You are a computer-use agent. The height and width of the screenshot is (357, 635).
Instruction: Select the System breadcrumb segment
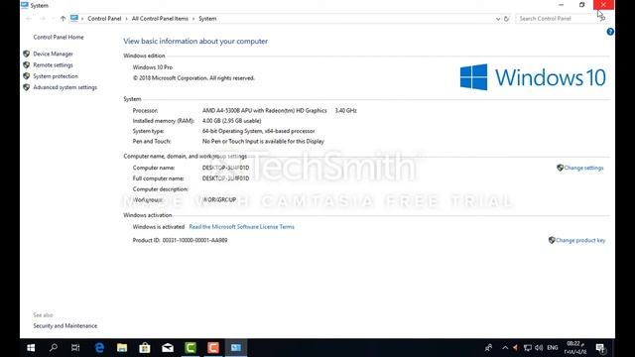(x=207, y=19)
